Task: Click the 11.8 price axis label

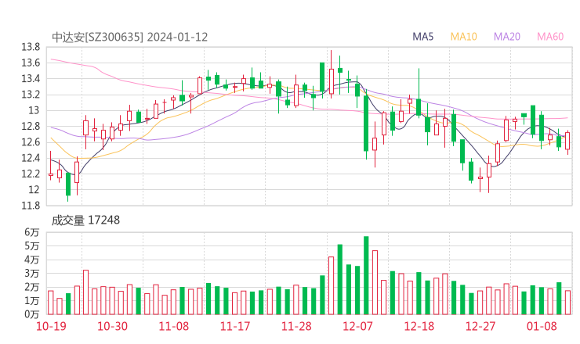Action: tap(31, 206)
